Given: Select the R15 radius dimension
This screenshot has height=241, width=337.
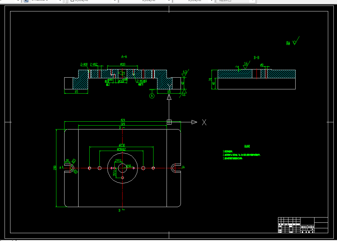Looking at the screenshot, I should pos(74,161).
